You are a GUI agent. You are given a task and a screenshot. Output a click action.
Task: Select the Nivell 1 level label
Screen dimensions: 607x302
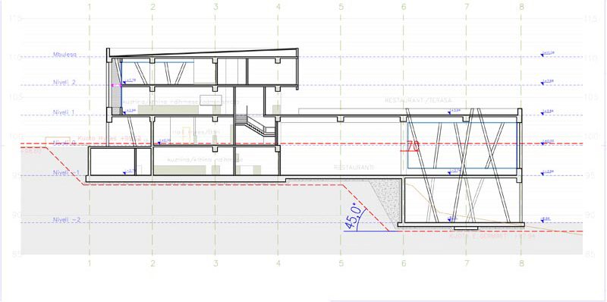pos(64,112)
